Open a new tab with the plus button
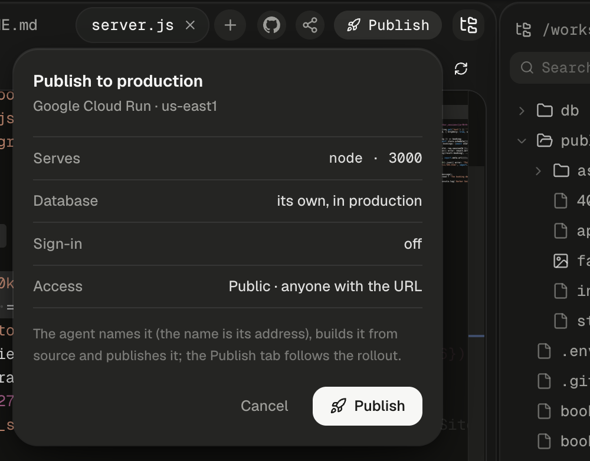Screen dimensions: 590x461 coord(230,25)
